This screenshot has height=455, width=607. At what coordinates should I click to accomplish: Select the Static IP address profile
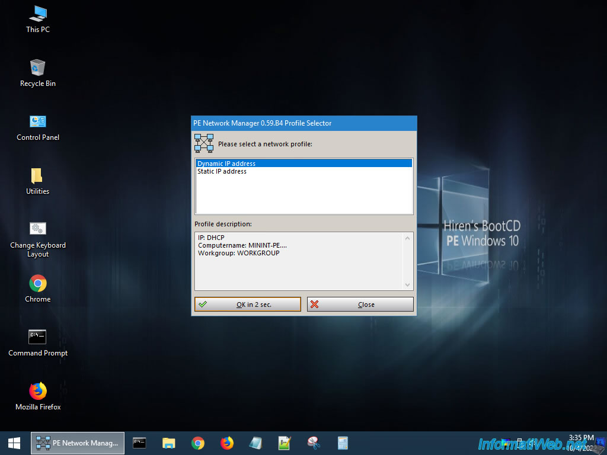click(304, 171)
